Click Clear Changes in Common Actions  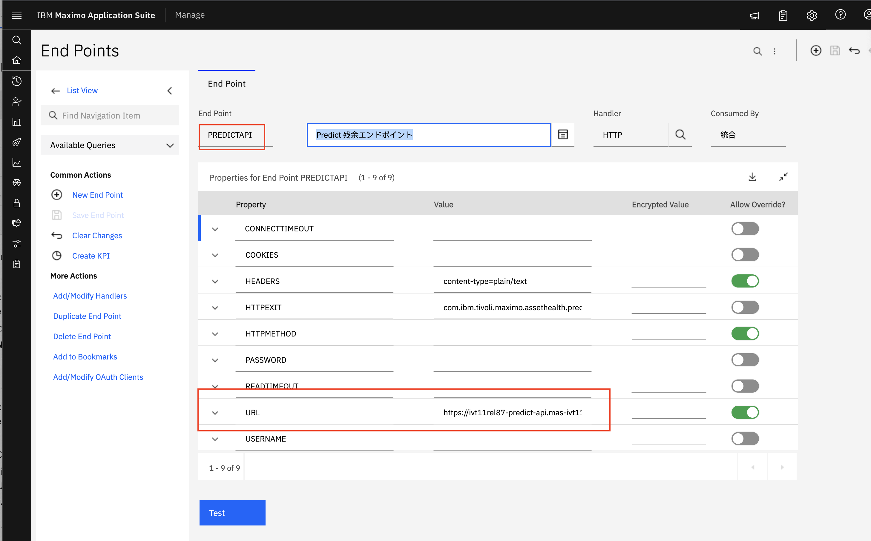tap(97, 236)
